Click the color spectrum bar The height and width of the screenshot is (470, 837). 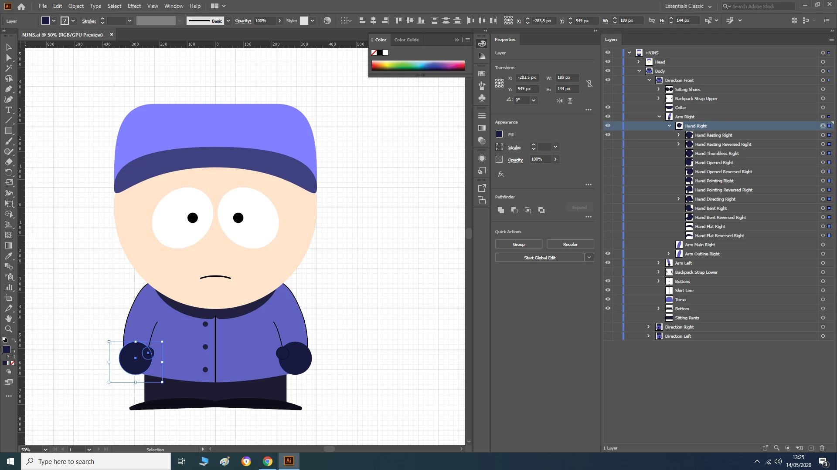(x=418, y=66)
